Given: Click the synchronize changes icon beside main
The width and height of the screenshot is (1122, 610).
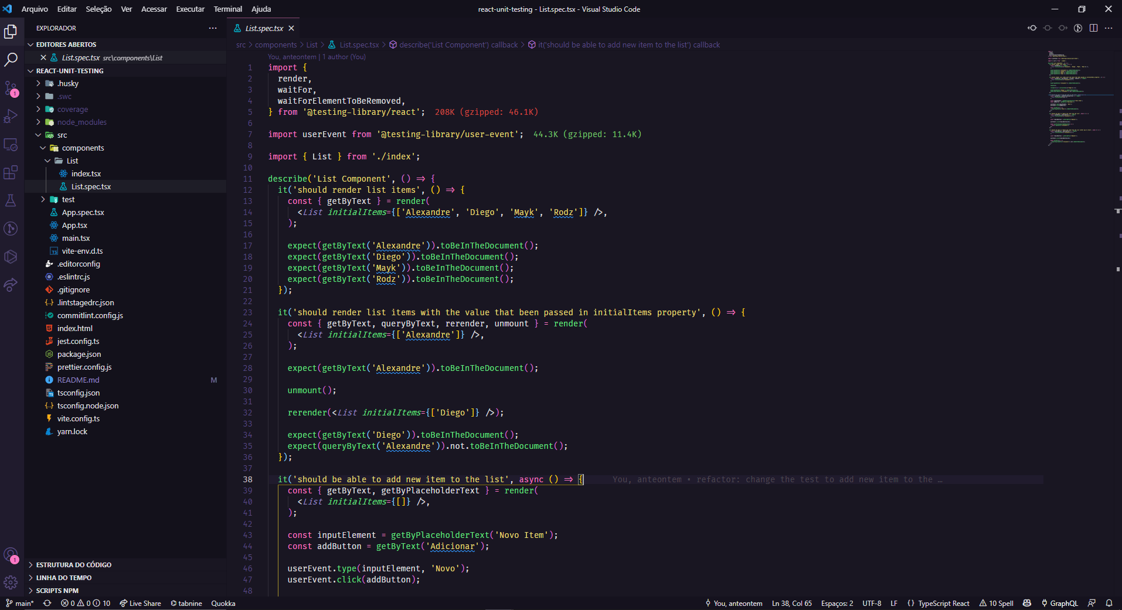Looking at the screenshot, I should click(x=46, y=603).
